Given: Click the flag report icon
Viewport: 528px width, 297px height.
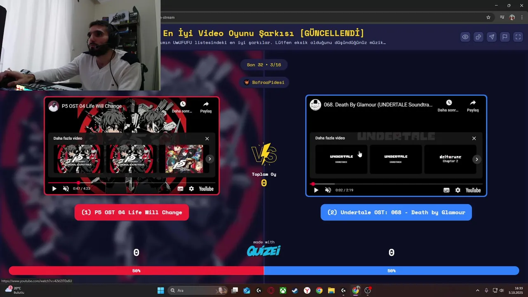Looking at the screenshot, I should (505, 37).
